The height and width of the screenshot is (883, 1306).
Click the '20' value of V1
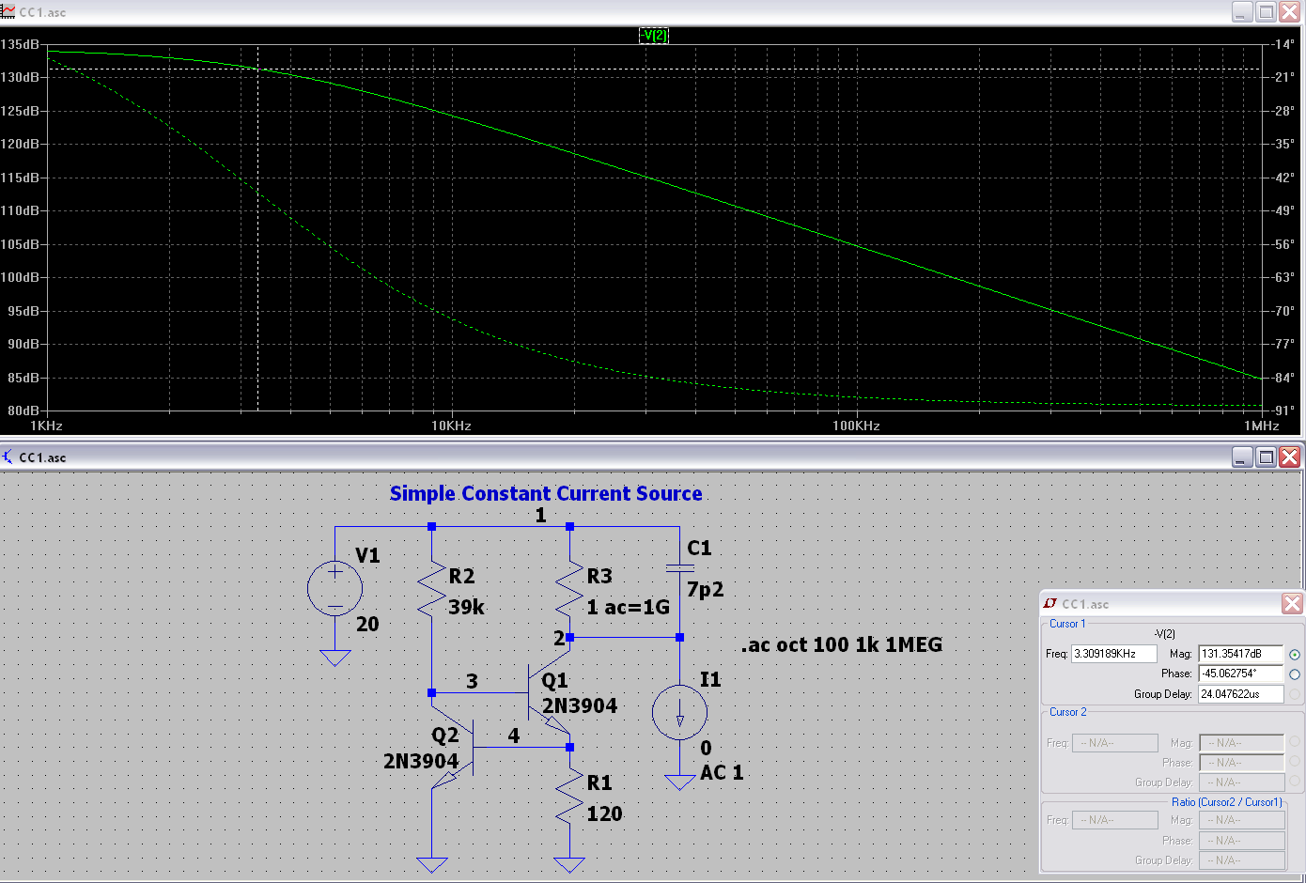coord(367,624)
